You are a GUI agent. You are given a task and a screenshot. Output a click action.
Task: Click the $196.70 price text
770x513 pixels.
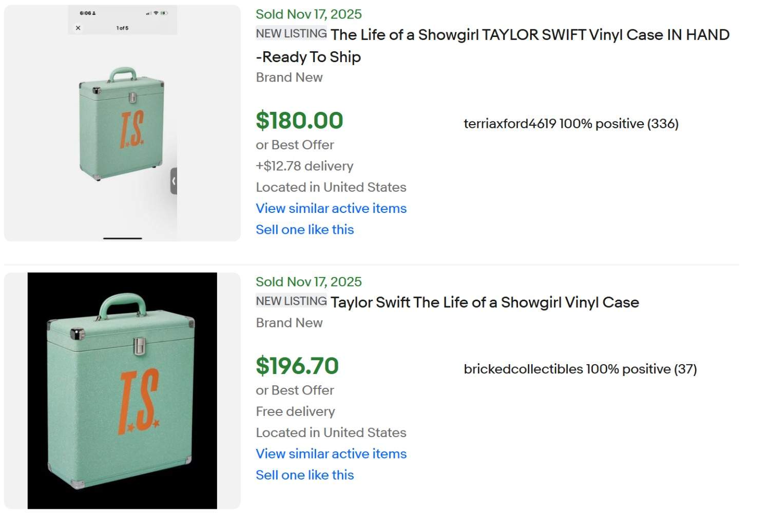coord(297,366)
